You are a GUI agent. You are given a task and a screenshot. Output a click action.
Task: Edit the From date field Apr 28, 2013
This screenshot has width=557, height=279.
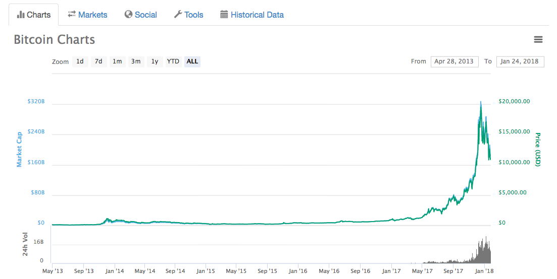click(x=454, y=61)
